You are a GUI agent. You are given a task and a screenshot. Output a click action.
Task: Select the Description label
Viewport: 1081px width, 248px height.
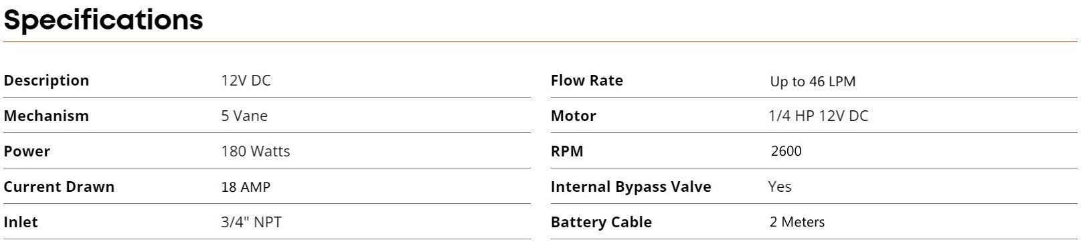(46, 81)
